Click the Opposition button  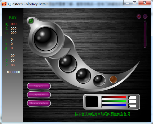(39, 95)
